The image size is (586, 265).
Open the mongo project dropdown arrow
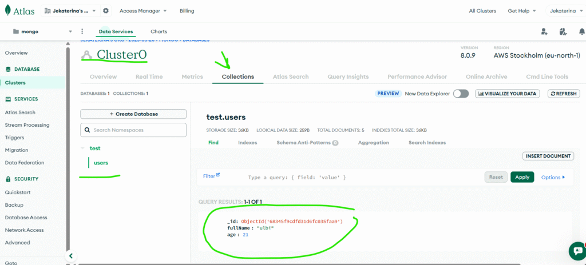click(x=70, y=32)
